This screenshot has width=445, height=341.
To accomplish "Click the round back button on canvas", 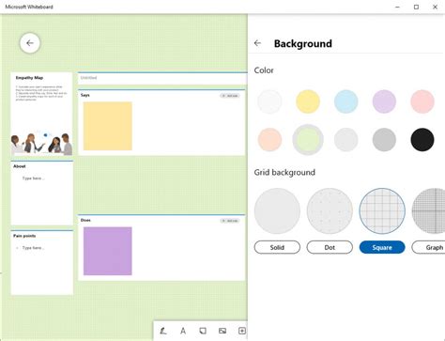I will tap(30, 43).
